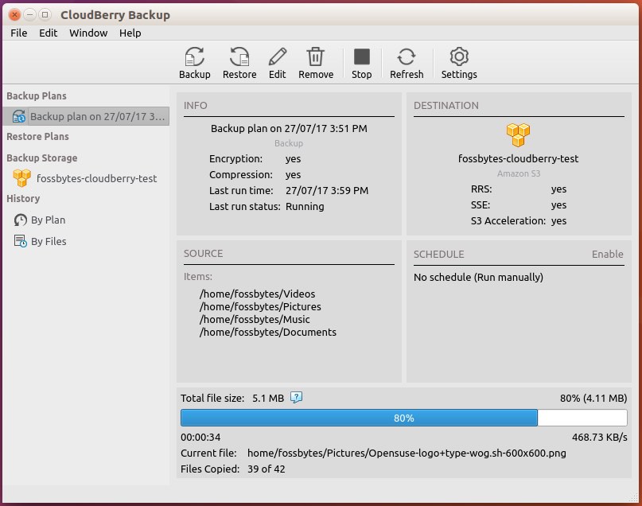Open the Edit menu
This screenshot has height=506, width=642.
pos(48,33)
